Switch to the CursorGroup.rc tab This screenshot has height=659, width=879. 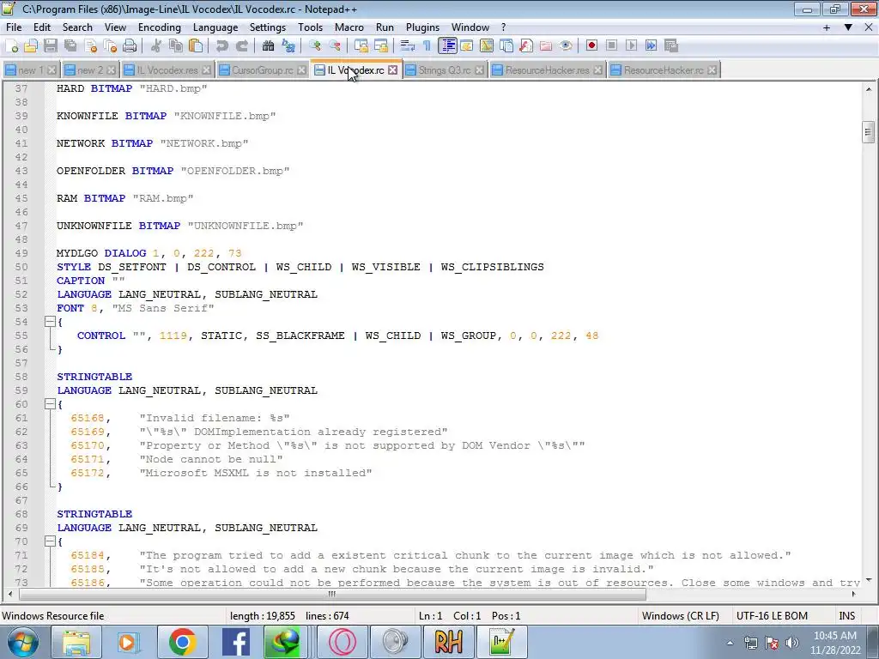(x=263, y=70)
